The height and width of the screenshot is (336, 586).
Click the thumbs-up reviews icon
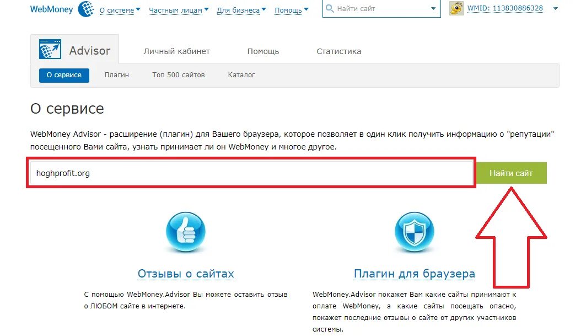[186, 232]
